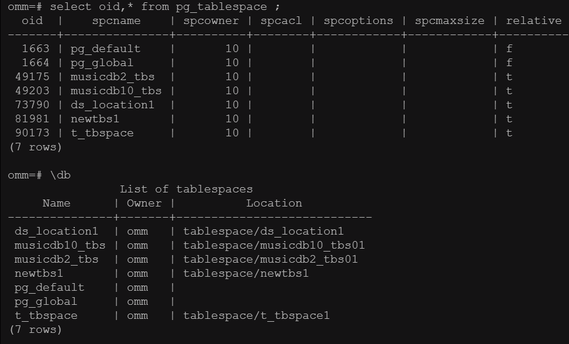Select location tablespace/ds_location1
569x344 pixels.
[x=263, y=231]
